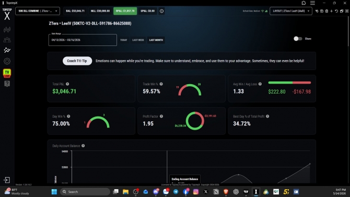The image size is (350, 197).
Task: Open the hamburger menu in title bar
Action: click(312, 3)
